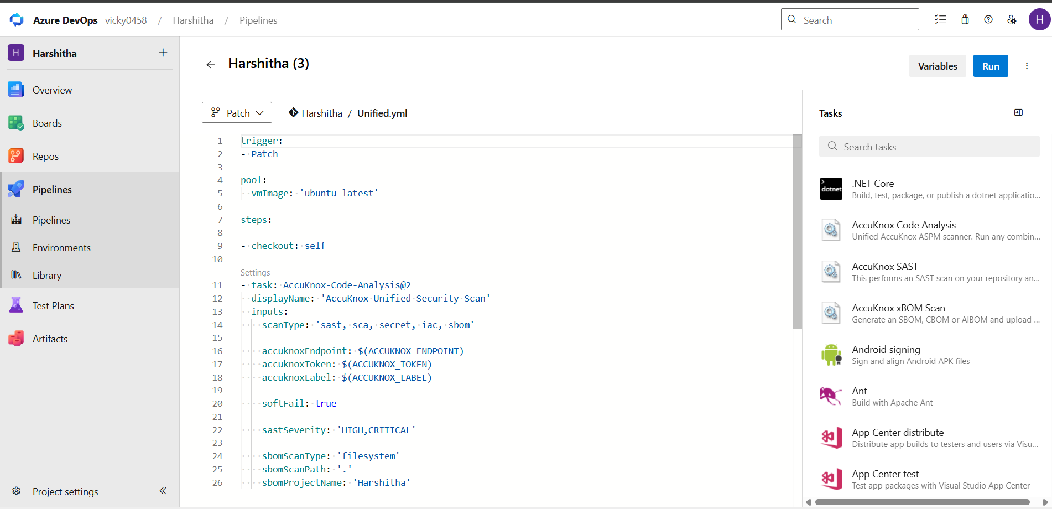This screenshot has height=509, width=1052.
Task: Click the Tasks scrollbar right arrow
Action: tap(1045, 502)
